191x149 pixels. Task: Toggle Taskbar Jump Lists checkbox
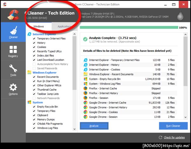34,94
